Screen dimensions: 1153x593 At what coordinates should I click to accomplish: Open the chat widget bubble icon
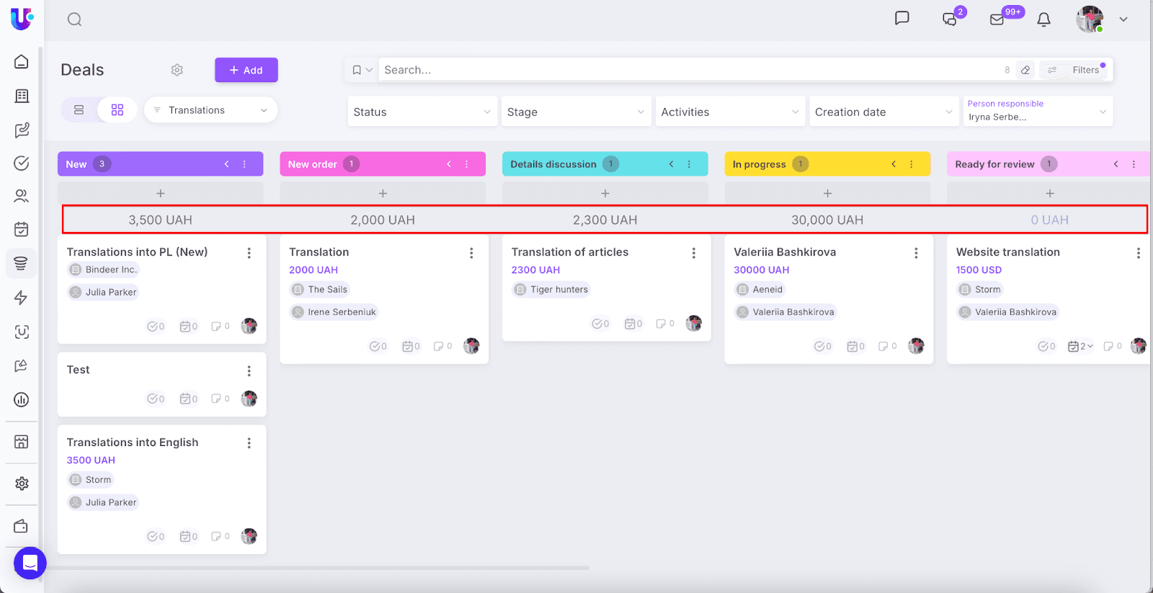point(30,563)
